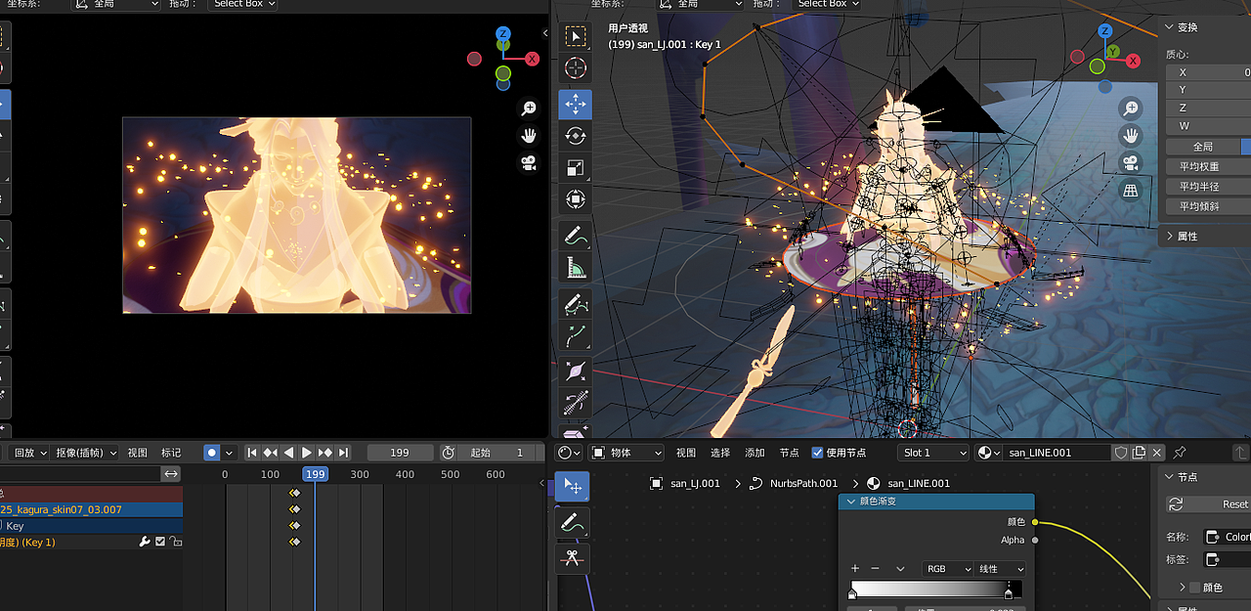Viewport: 1251px width, 611px height.
Task: Open the keying dropdown in timeline
Action: coord(86,453)
